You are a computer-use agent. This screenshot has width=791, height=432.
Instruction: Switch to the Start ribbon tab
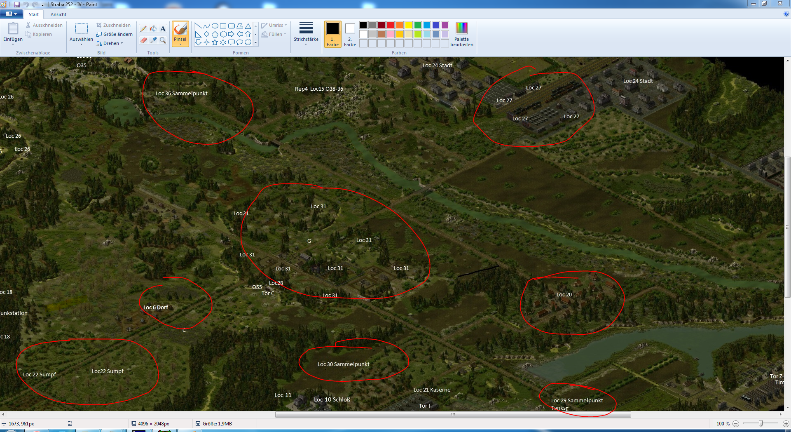34,14
